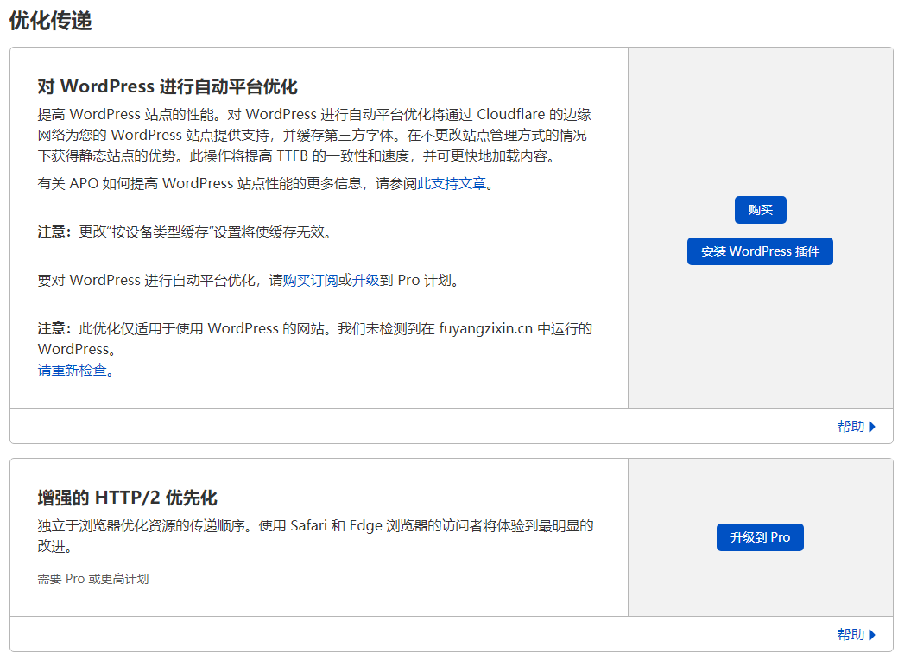Select the domain text fuyangzixin.cn
The image size is (898, 660).
point(485,328)
